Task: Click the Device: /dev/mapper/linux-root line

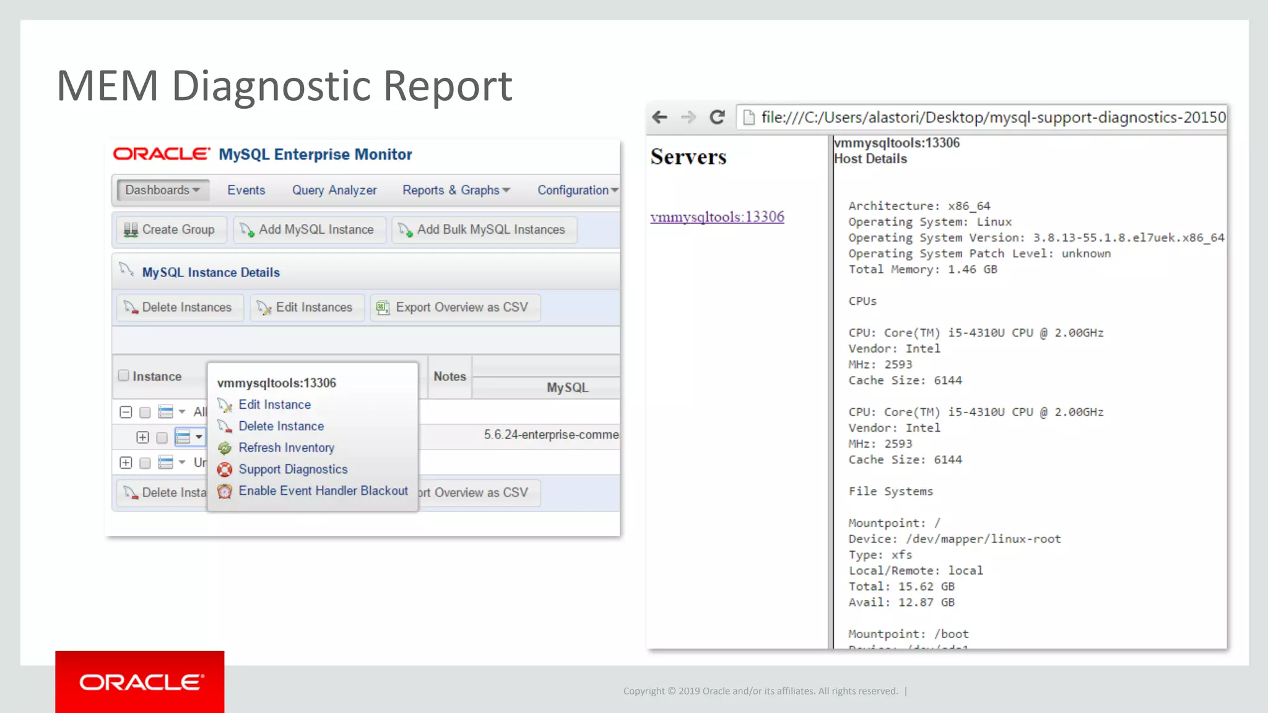Action: pos(954,539)
